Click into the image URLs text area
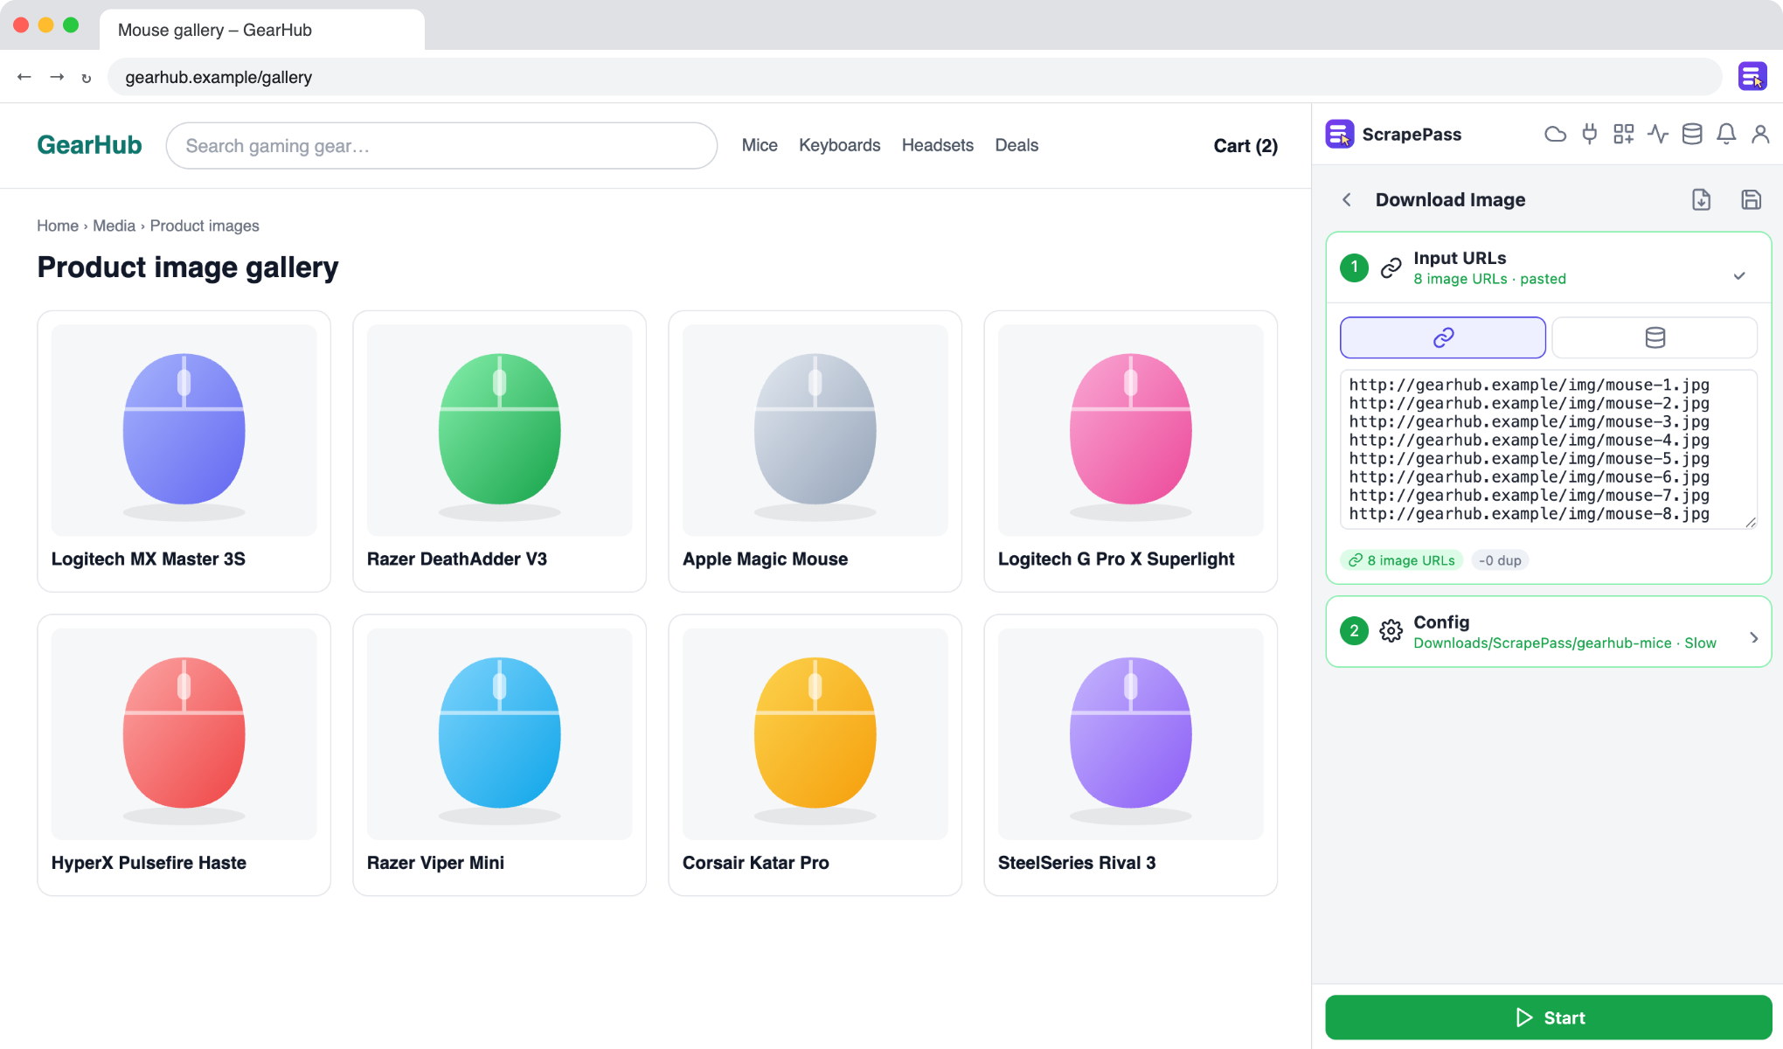1783x1049 pixels. pyautogui.click(x=1548, y=449)
